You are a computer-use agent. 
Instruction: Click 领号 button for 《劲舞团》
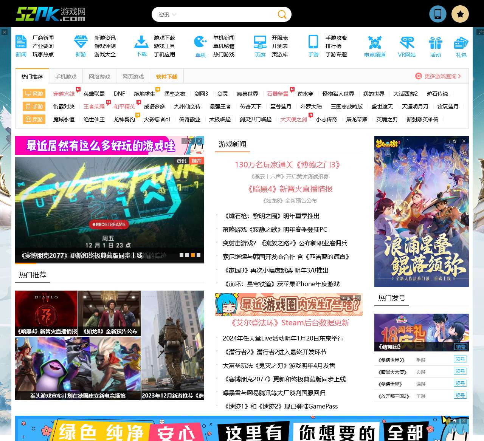pyautogui.click(x=461, y=347)
